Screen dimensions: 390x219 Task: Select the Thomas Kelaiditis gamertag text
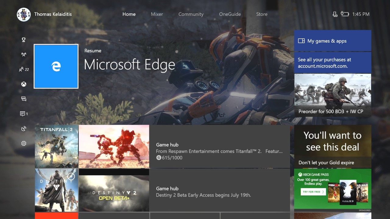pyautogui.click(x=53, y=14)
